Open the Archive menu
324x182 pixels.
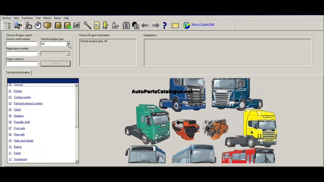(x=7, y=18)
